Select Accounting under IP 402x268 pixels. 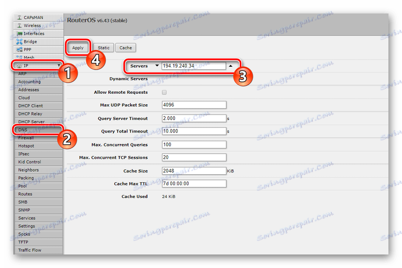pyautogui.click(x=39, y=81)
